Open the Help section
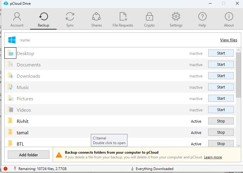 pyautogui.click(x=202, y=20)
